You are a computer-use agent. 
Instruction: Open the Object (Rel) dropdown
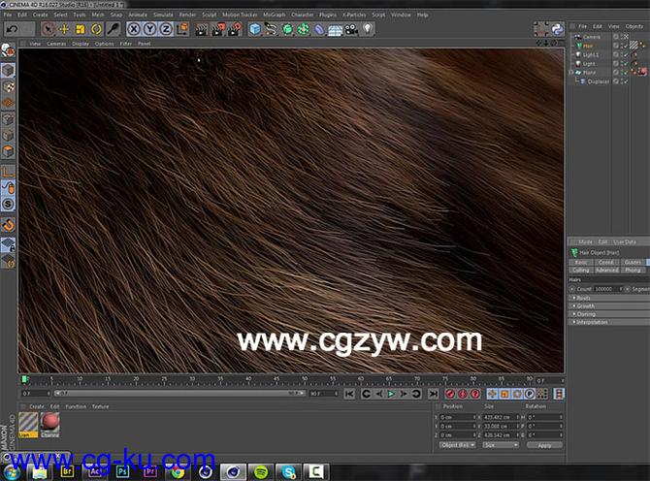457,445
